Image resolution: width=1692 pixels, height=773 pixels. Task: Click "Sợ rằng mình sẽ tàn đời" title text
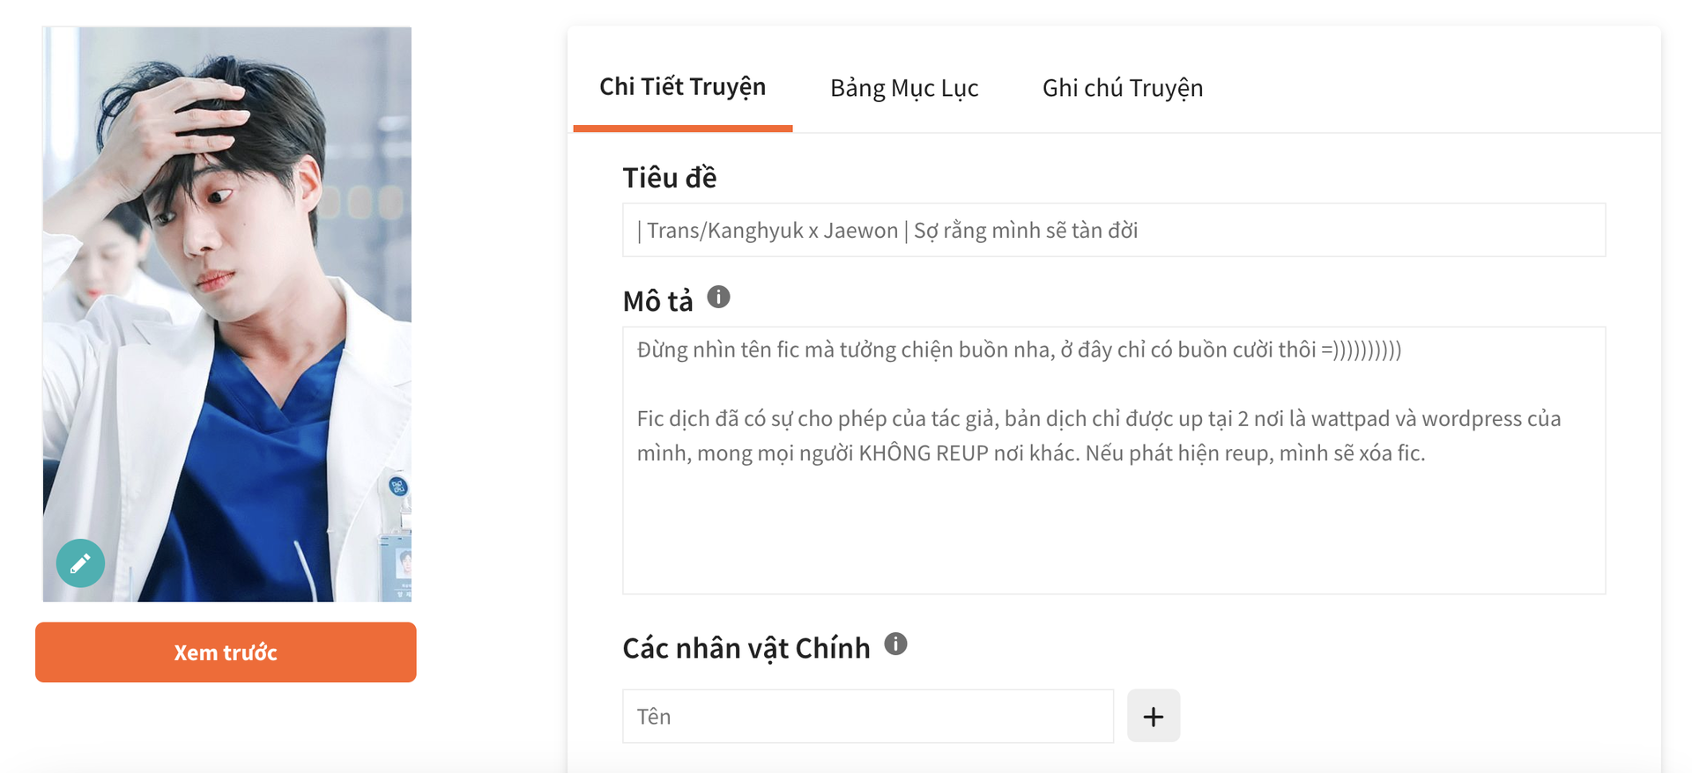coord(1026,231)
